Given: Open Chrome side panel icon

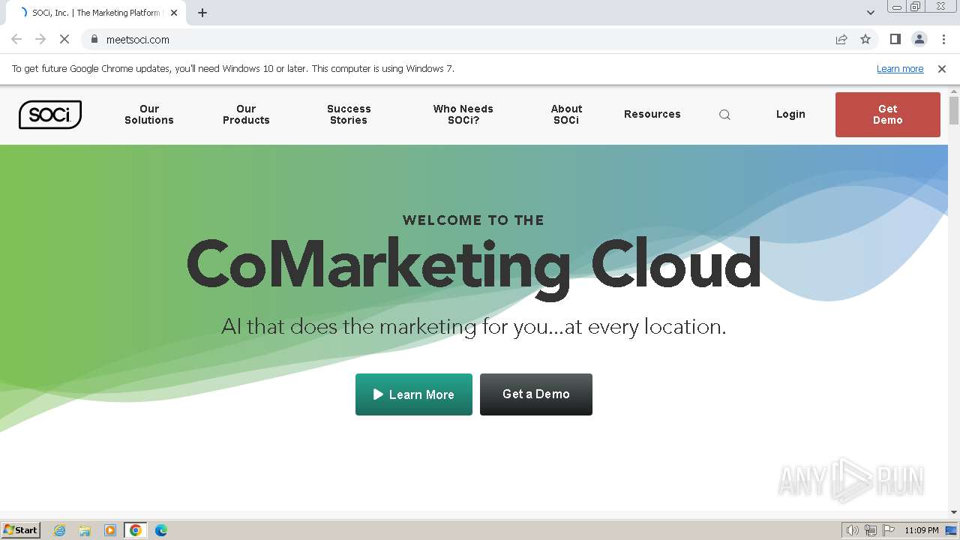Looking at the screenshot, I should coord(895,40).
